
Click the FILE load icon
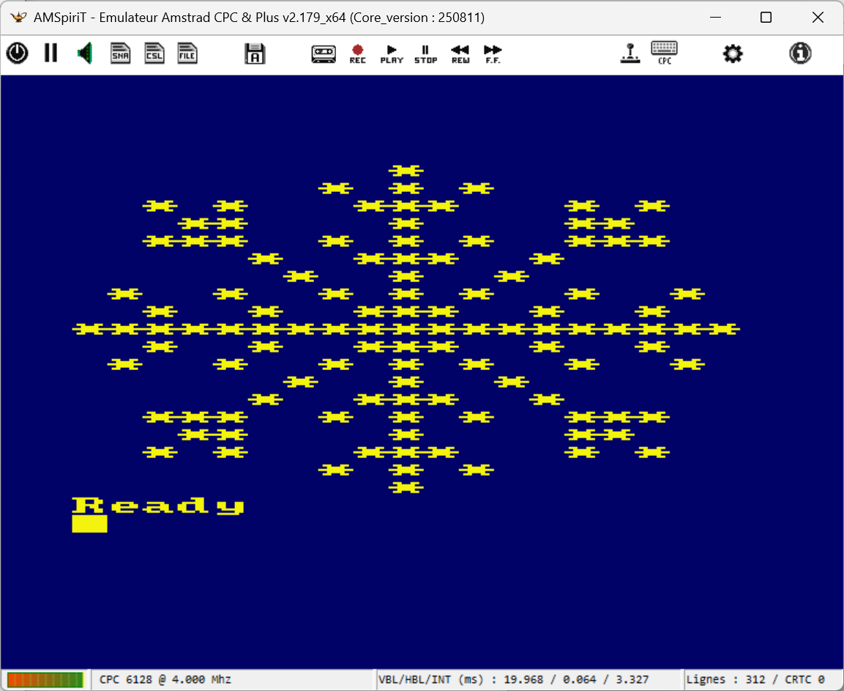(x=187, y=53)
